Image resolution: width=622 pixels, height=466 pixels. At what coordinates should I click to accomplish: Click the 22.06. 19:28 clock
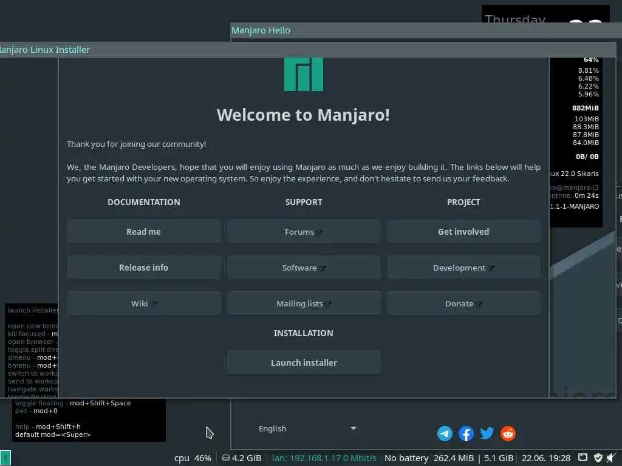(x=546, y=458)
